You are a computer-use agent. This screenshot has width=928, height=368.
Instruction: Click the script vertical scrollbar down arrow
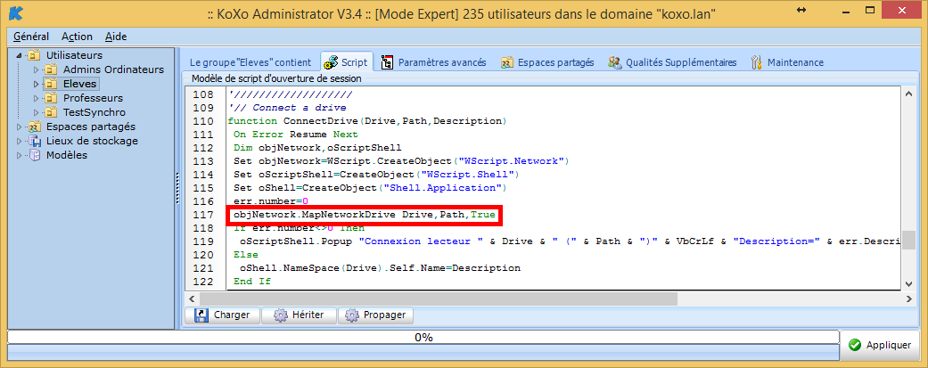[908, 284]
